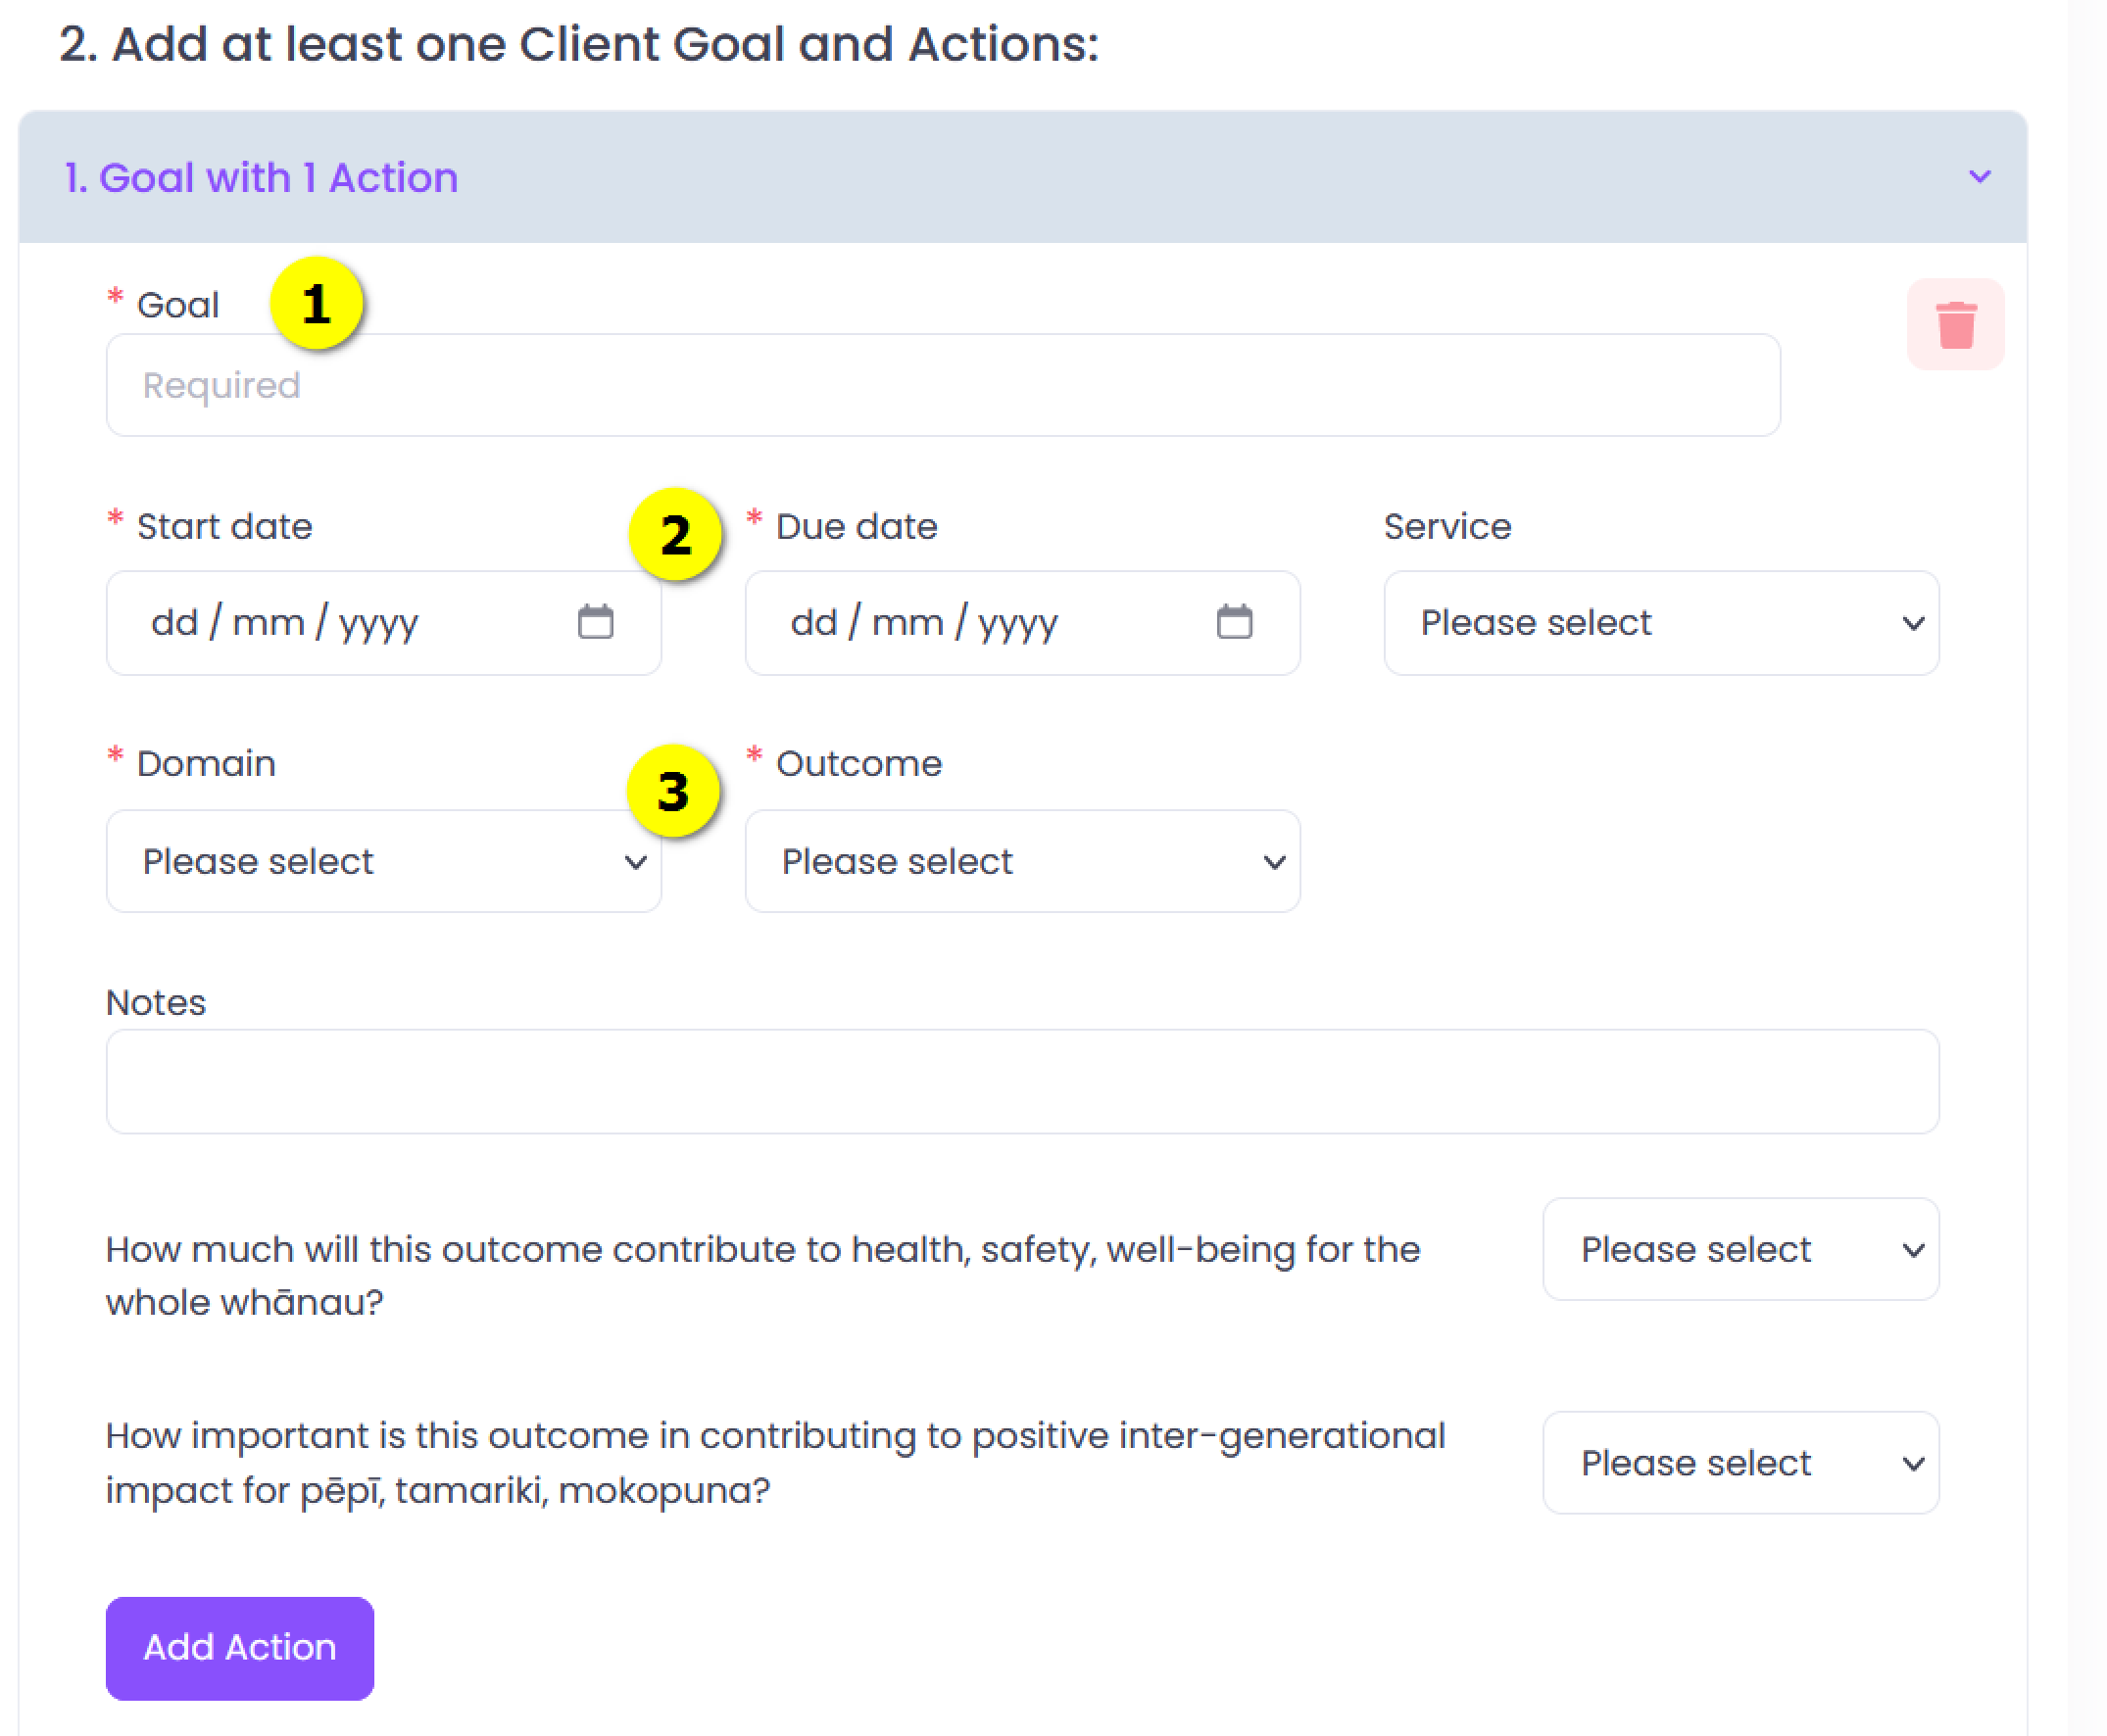Open the Start date calendar picker
Image resolution: width=2107 pixels, height=1736 pixels.
coord(595,621)
